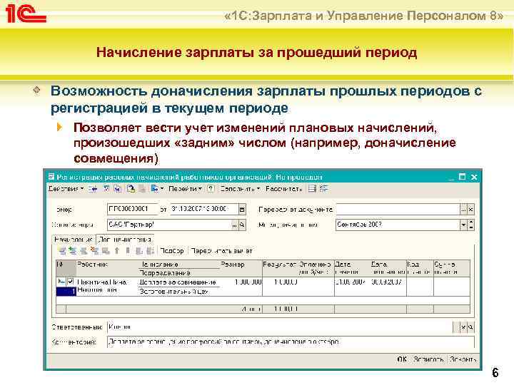Click the organization field ОАО Партнер
The width and height of the screenshot is (514, 385).
point(169,225)
